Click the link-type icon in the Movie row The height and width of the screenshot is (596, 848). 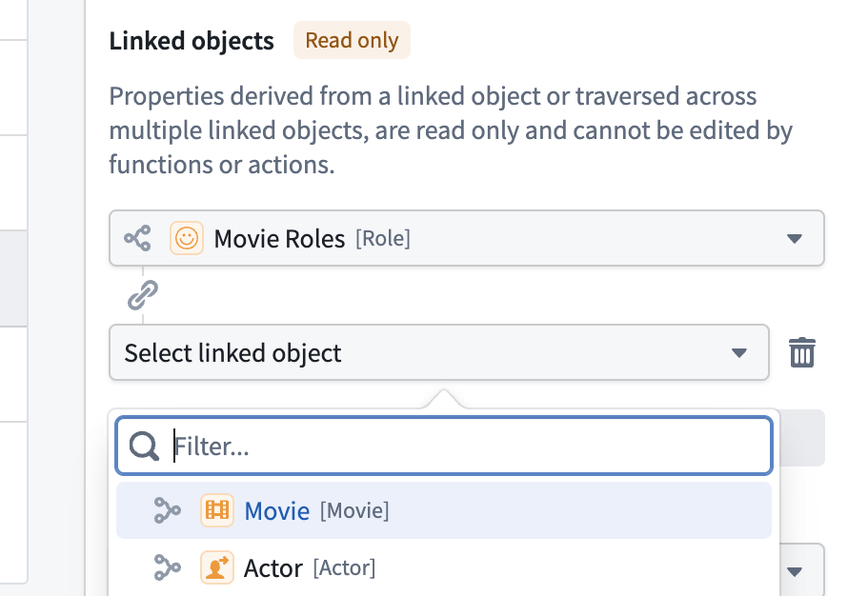pos(167,510)
